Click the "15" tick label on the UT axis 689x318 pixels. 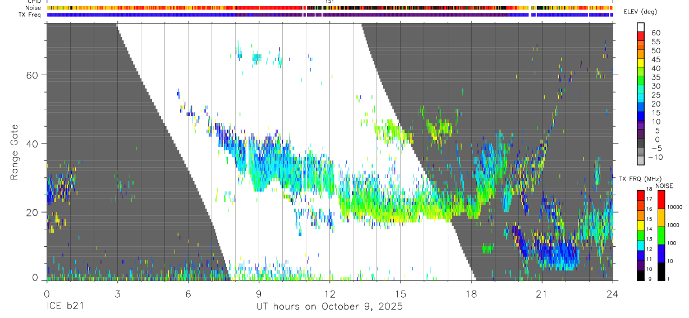tap(400, 293)
